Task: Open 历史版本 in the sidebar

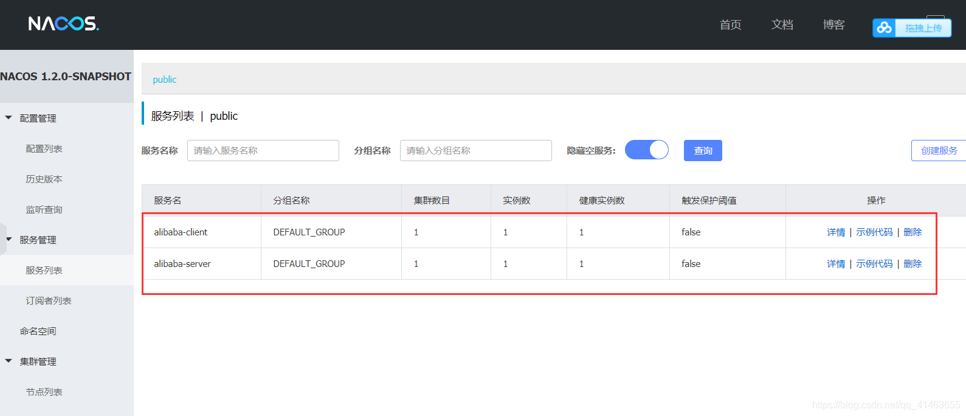Action: pos(44,179)
